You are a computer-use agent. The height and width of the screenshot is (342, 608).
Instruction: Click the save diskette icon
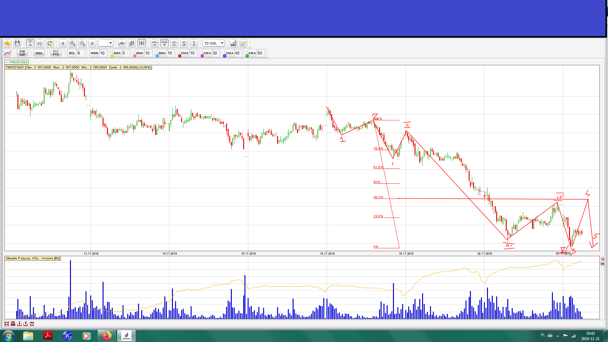tap(17, 43)
